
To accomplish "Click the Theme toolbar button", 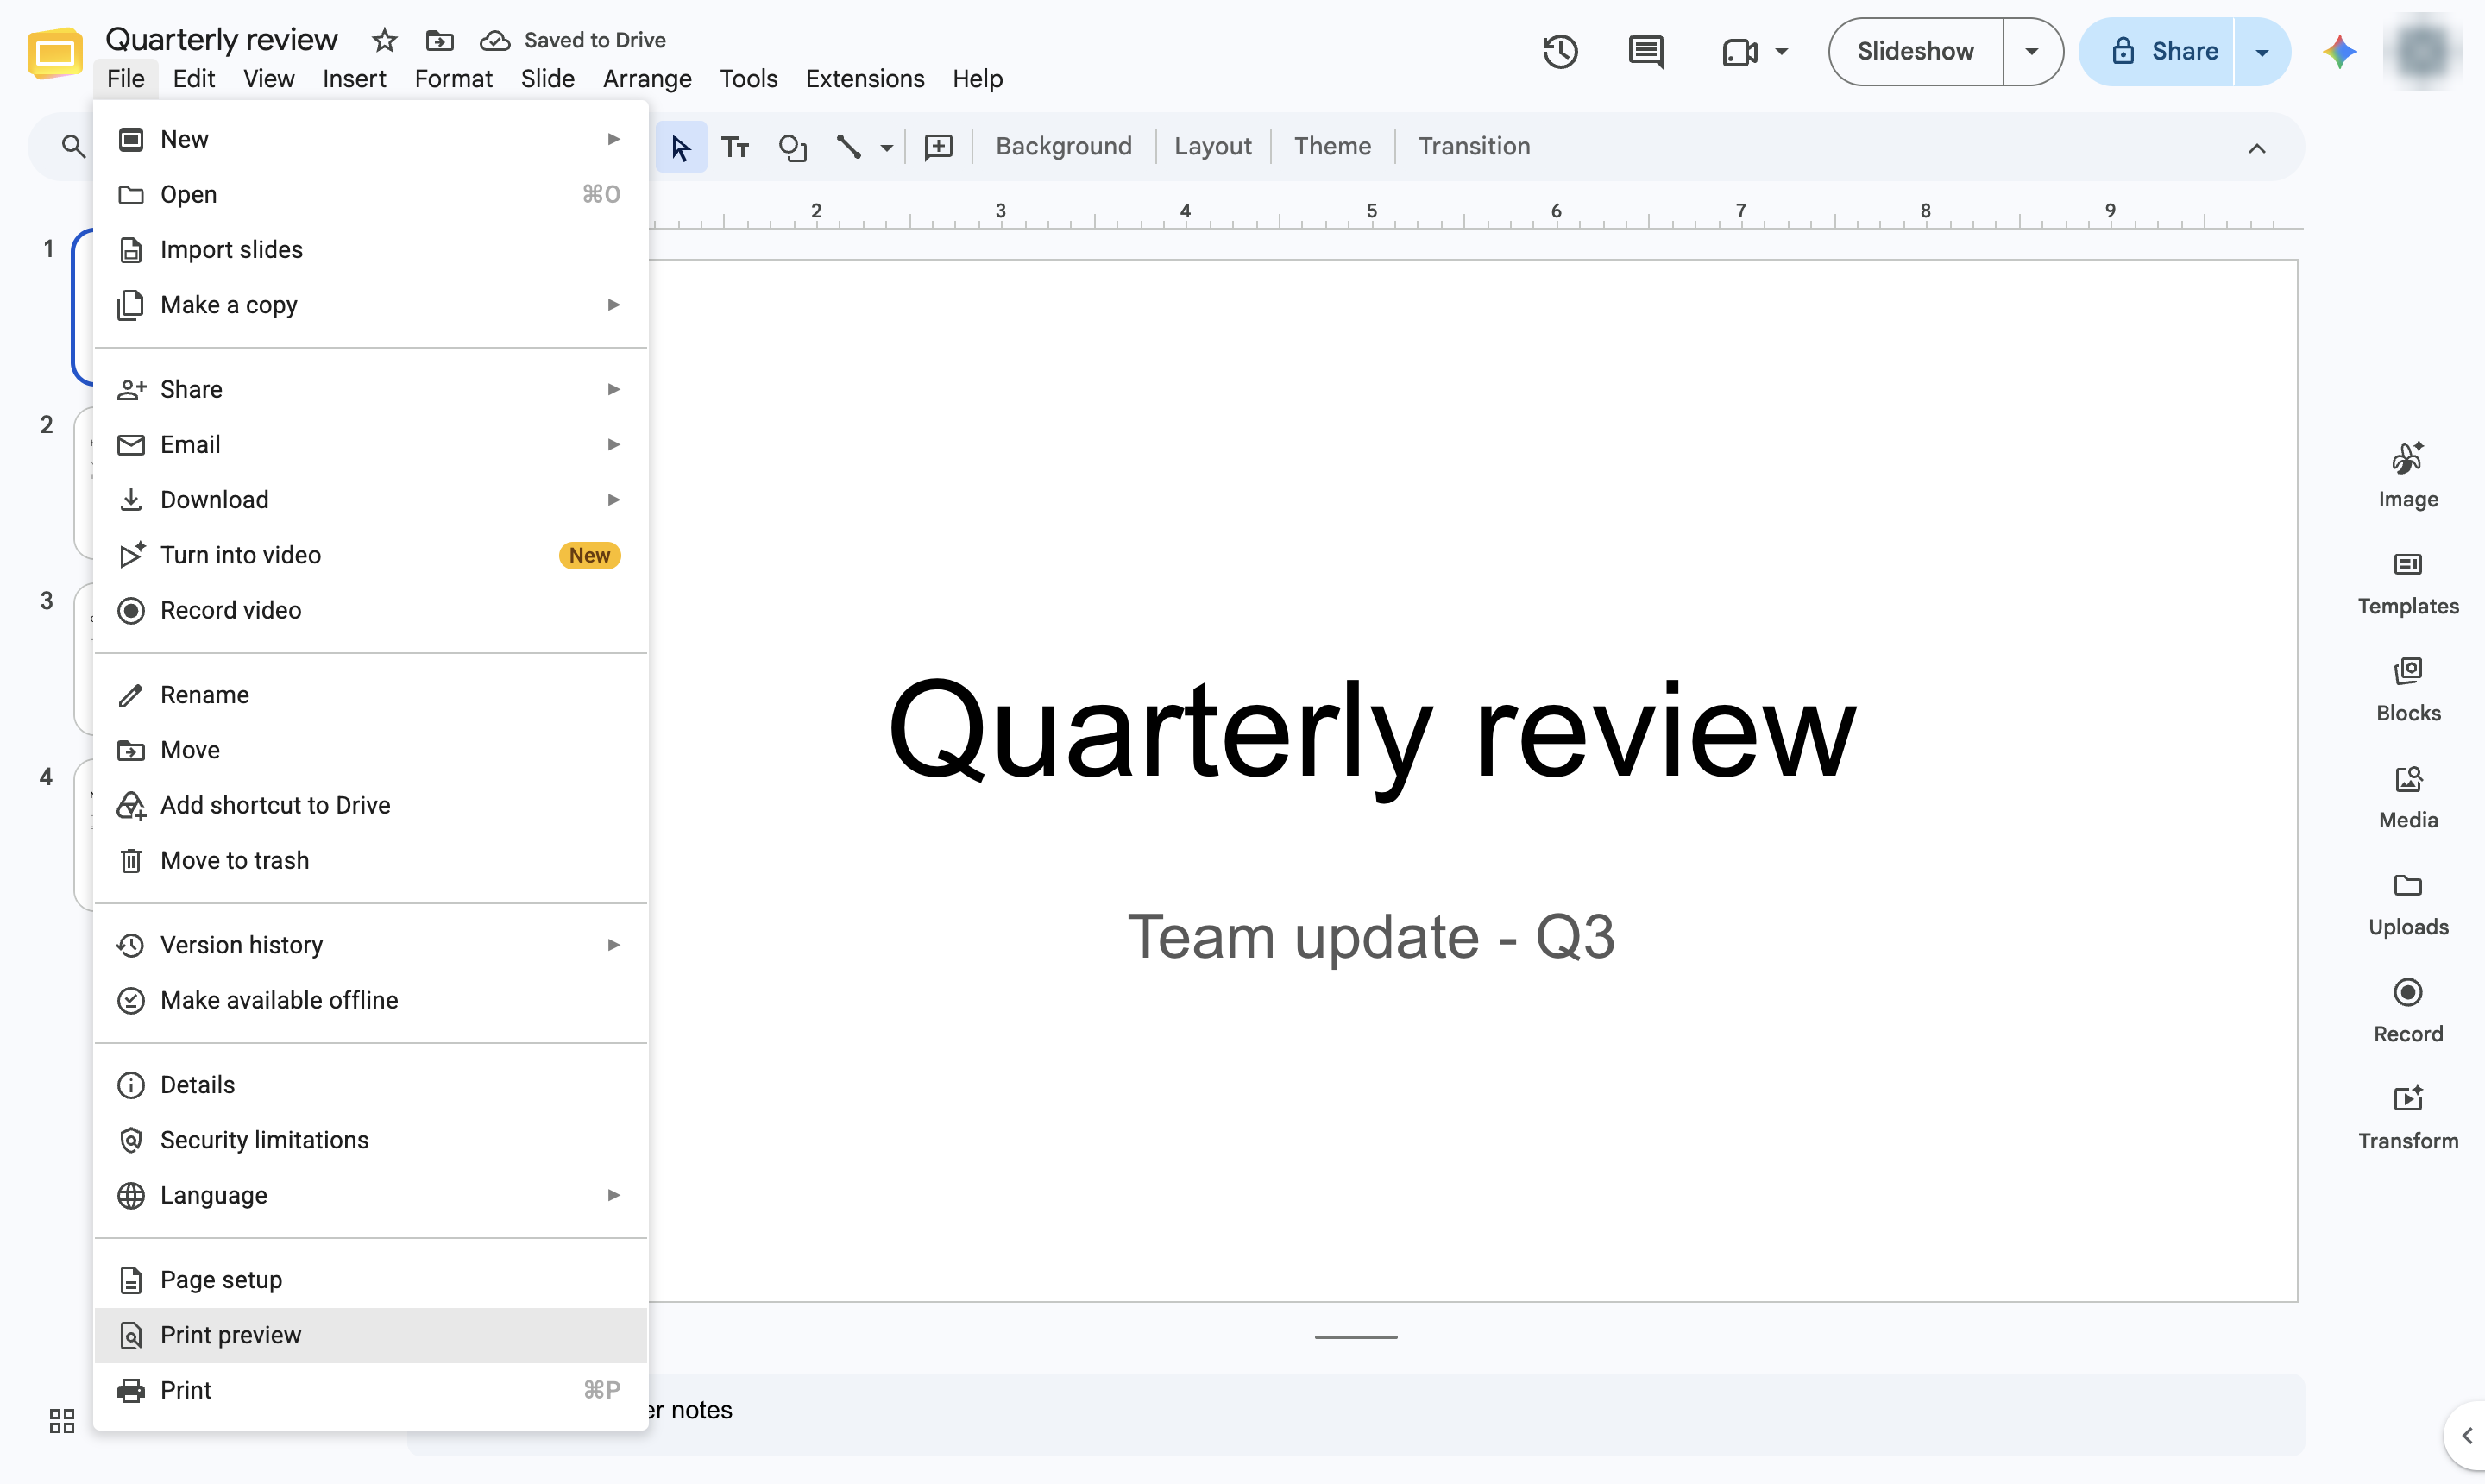I will (x=1332, y=146).
